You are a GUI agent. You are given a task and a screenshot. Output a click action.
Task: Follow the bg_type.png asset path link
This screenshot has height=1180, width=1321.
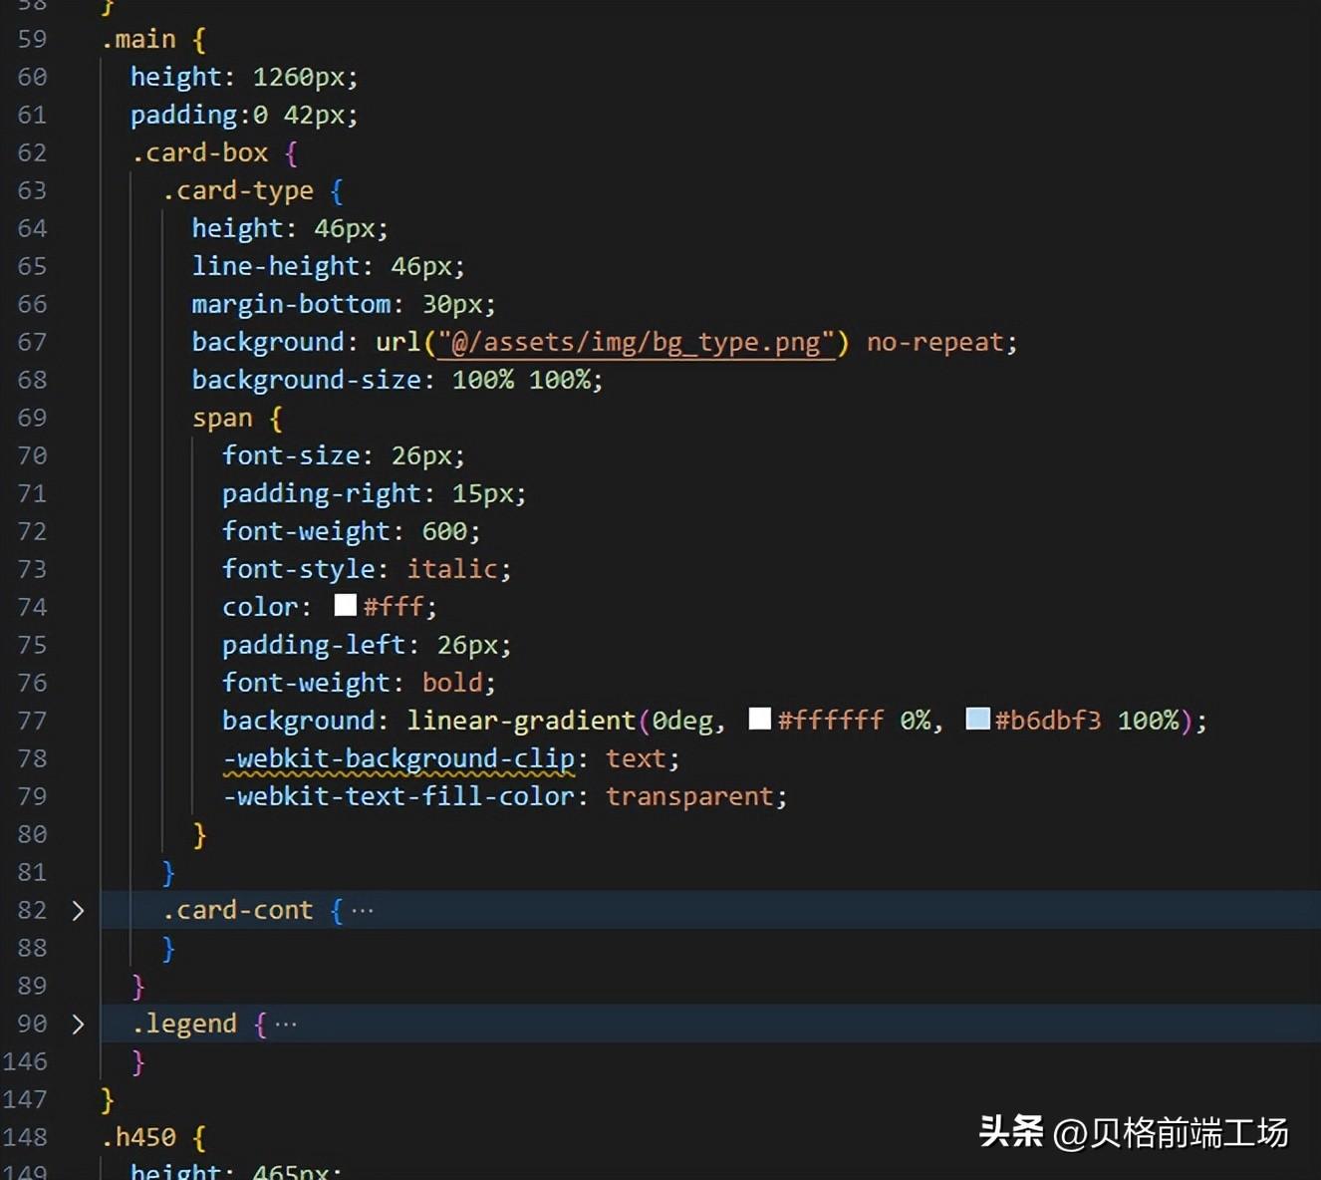tap(636, 342)
